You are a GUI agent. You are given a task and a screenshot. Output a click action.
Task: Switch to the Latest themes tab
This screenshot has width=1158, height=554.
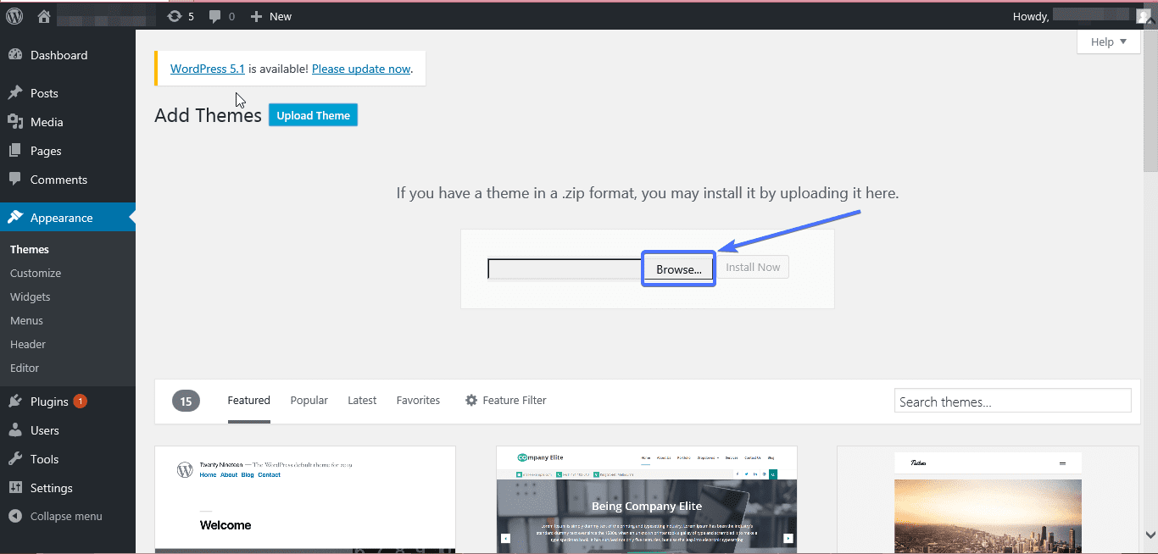[x=362, y=401]
